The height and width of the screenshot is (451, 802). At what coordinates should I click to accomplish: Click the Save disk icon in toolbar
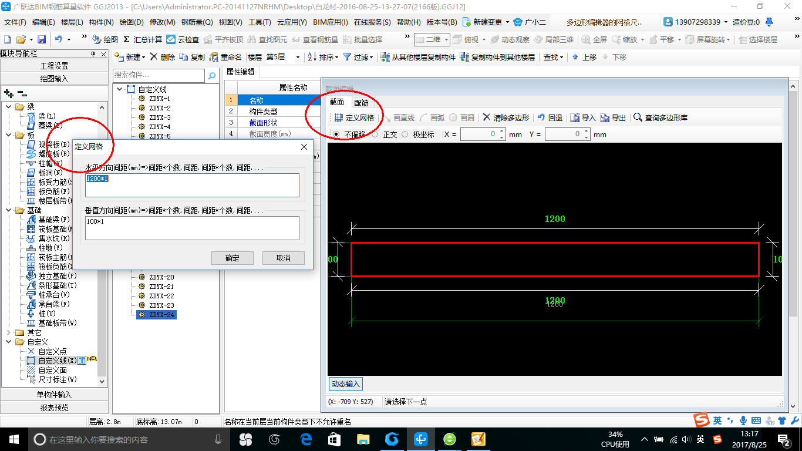pos(42,39)
